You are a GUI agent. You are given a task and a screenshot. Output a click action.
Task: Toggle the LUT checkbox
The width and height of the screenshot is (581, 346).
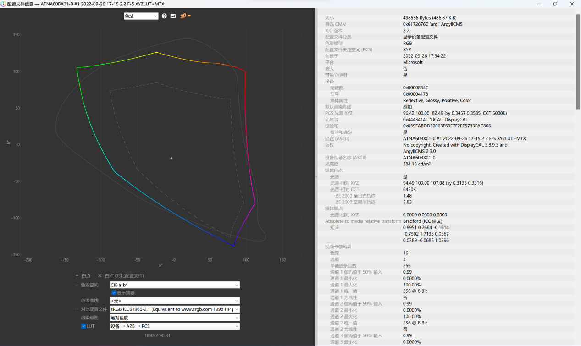coord(83,326)
